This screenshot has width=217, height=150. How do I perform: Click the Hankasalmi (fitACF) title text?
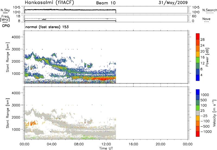[x=49, y=3]
